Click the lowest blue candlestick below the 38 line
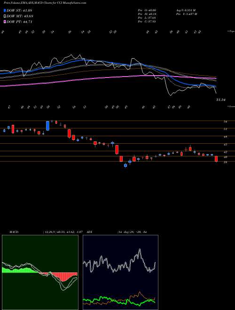Viewport: 235px width, 310px height. click(x=125, y=165)
